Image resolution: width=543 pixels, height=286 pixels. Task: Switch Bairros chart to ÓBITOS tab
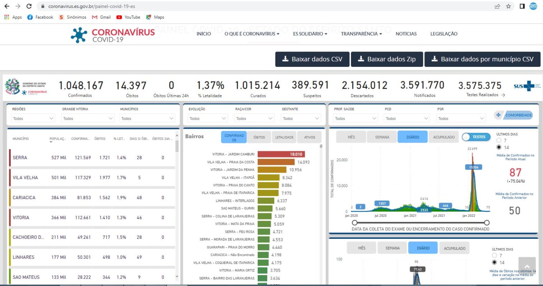coord(259,137)
